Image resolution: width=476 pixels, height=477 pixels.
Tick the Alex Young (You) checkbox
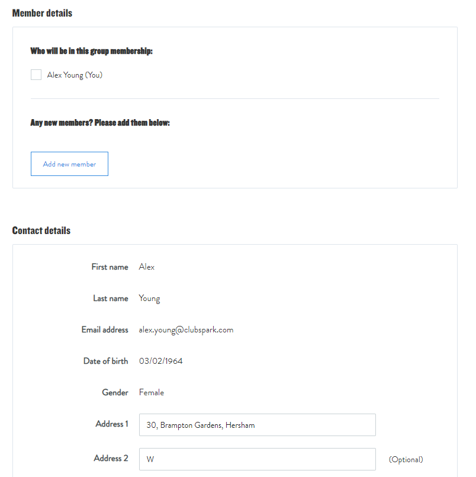[x=36, y=75]
